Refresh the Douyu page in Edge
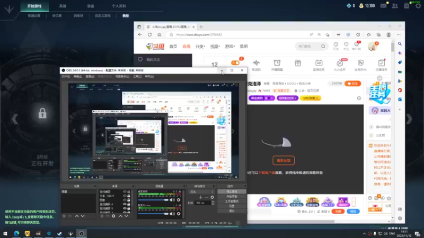Screen dimensions: 424x238 tap(149, 34)
